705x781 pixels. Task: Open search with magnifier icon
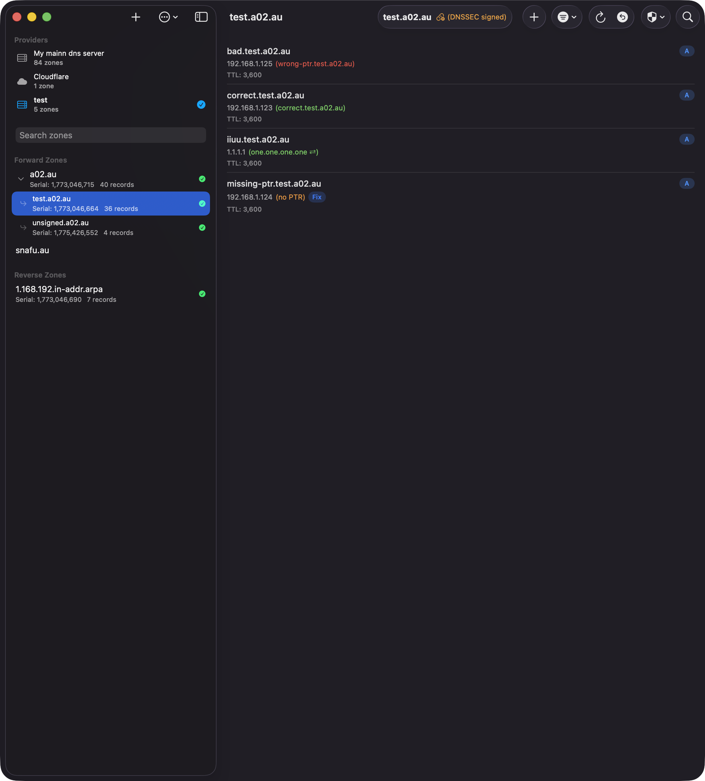tap(687, 17)
